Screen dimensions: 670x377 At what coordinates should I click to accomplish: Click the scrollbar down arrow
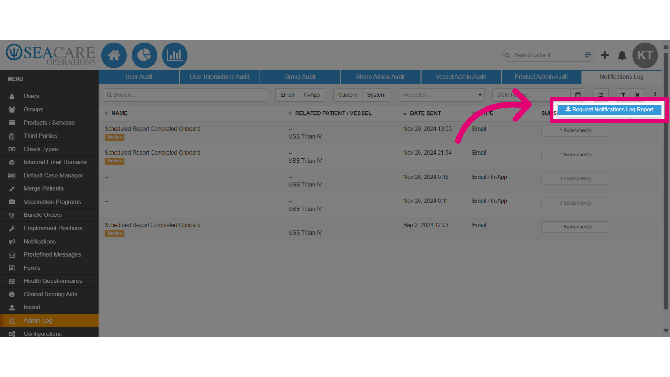(x=666, y=331)
